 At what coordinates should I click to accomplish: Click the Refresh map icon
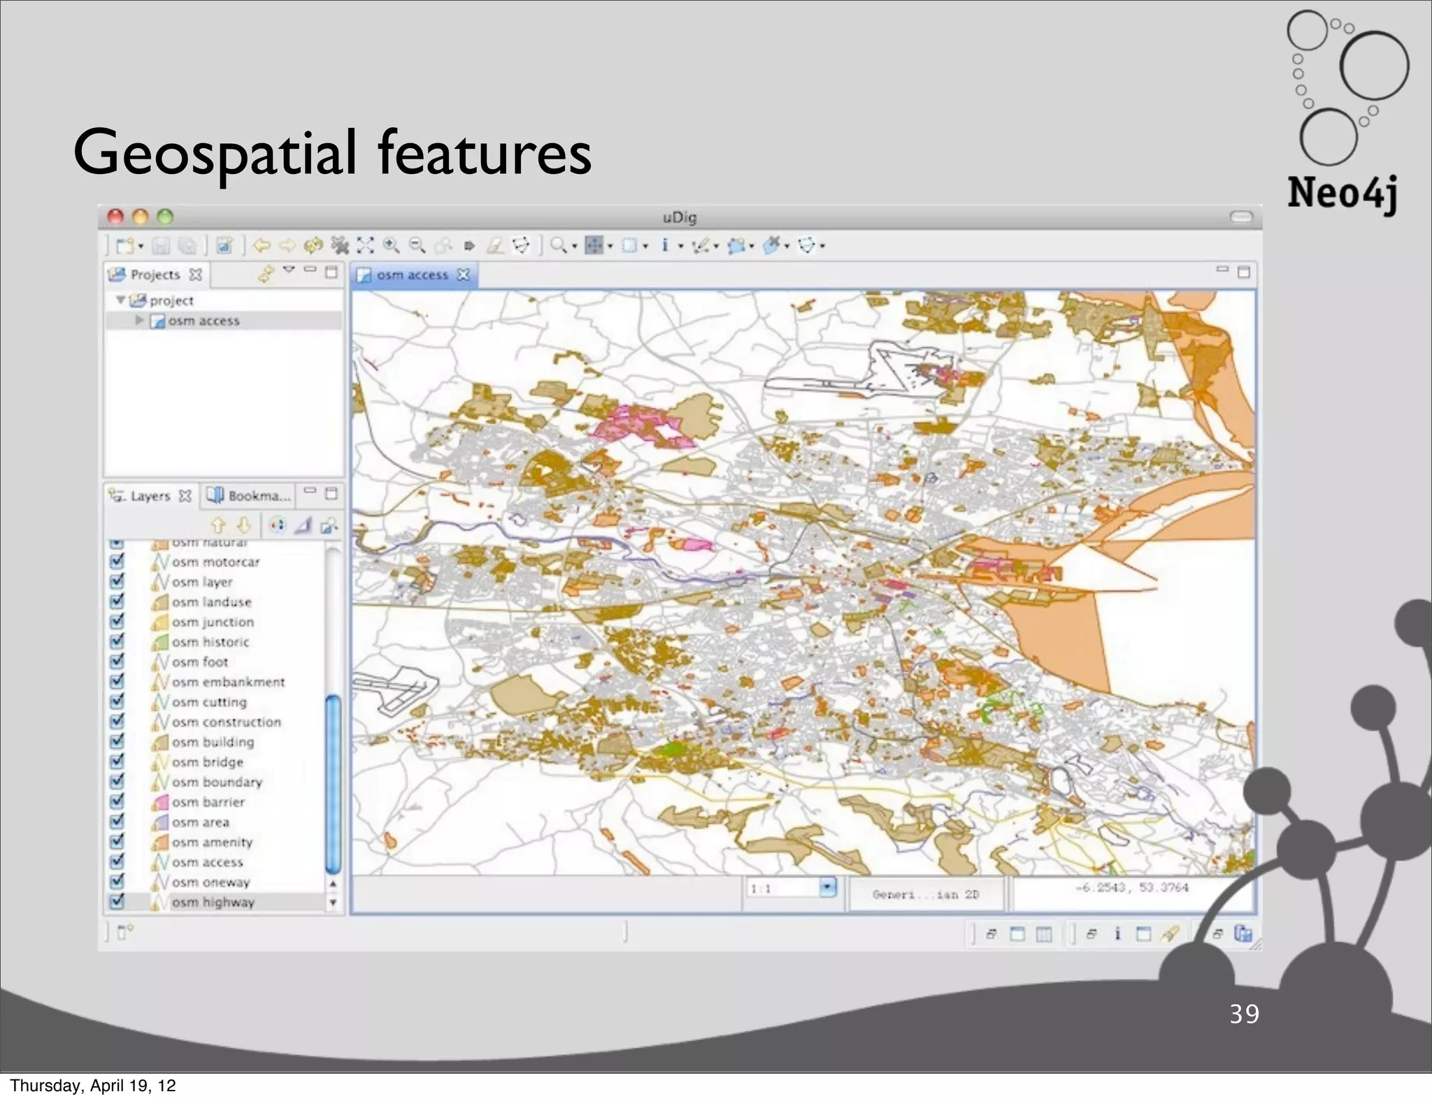313,245
